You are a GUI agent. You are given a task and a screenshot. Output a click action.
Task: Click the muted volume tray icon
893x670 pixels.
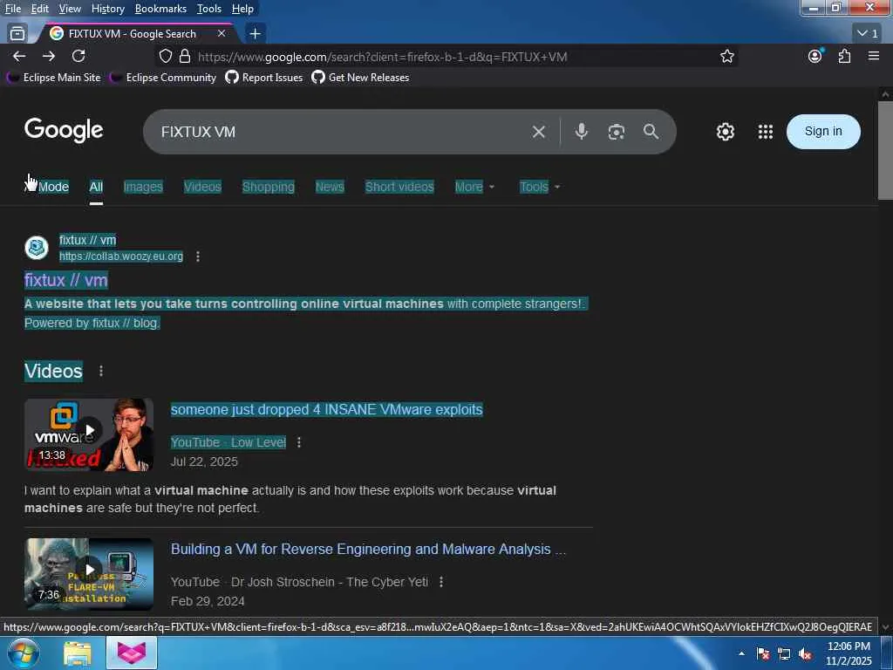point(805,654)
